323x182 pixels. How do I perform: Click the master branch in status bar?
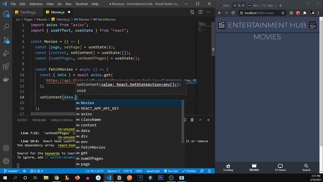point(11,171)
